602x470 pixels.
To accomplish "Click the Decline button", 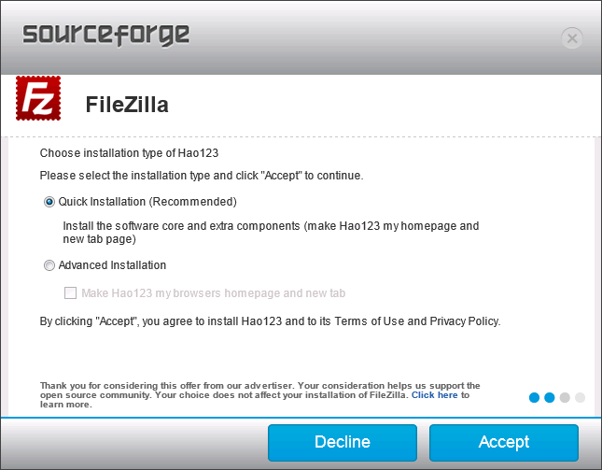I will (x=343, y=442).
